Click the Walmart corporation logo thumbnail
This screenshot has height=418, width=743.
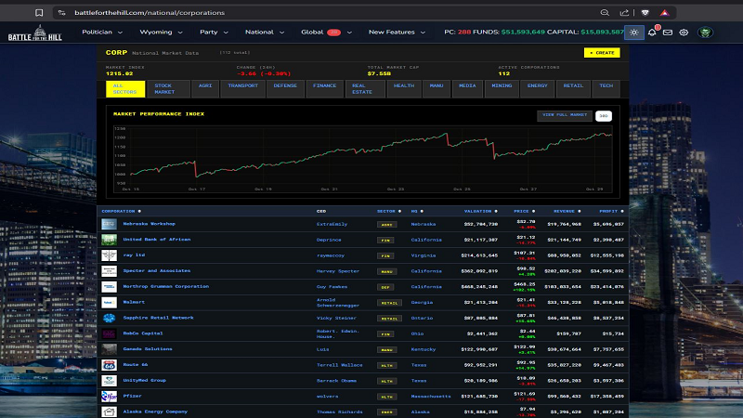pos(109,302)
